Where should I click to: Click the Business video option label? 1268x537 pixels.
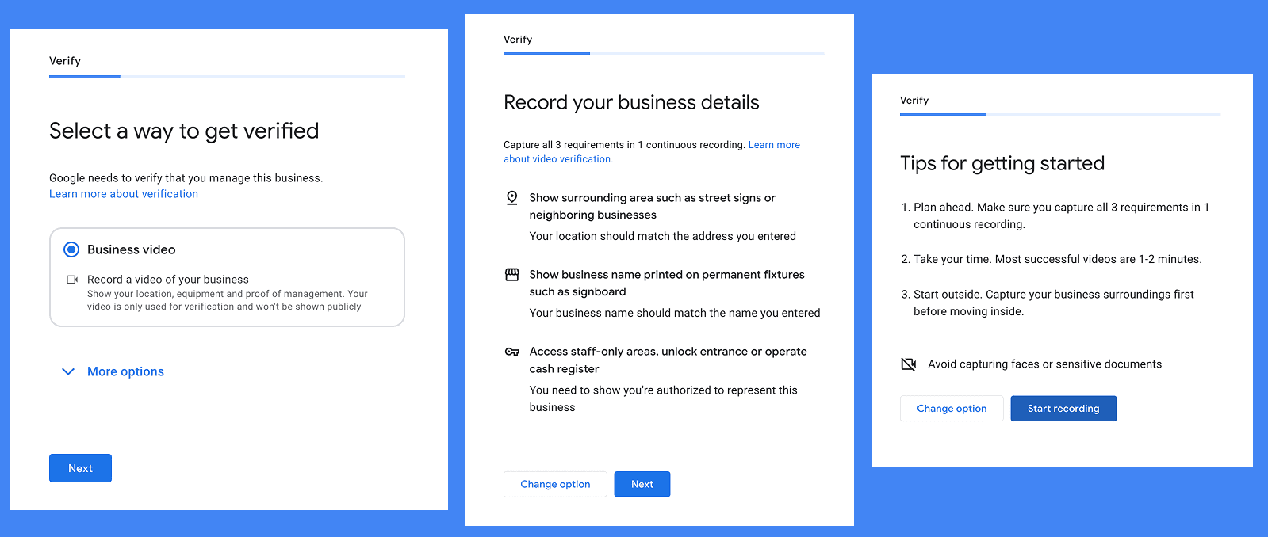[x=132, y=249]
